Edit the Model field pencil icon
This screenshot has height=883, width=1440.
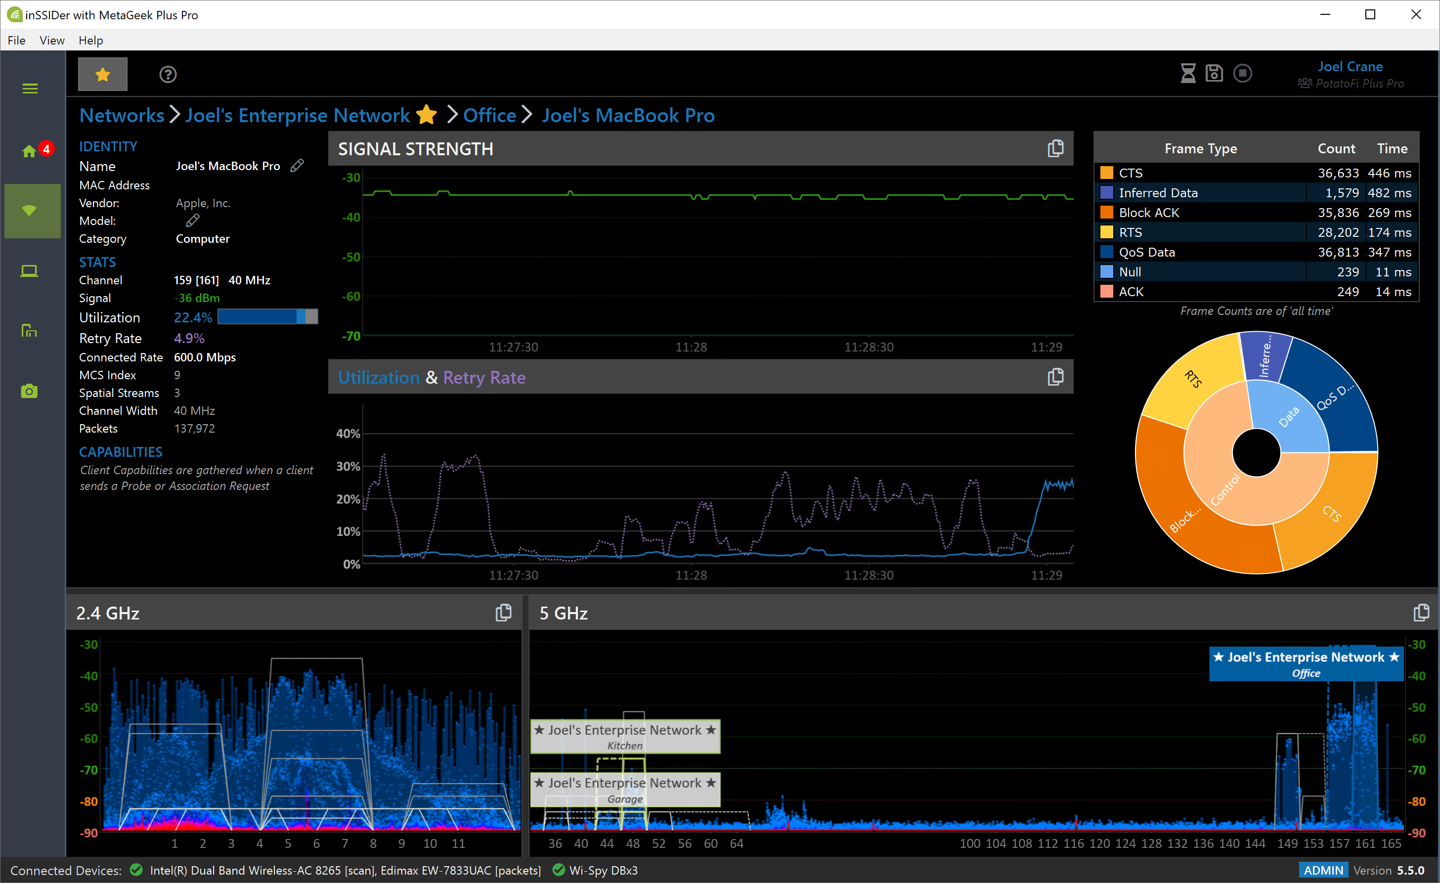coord(192,221)
